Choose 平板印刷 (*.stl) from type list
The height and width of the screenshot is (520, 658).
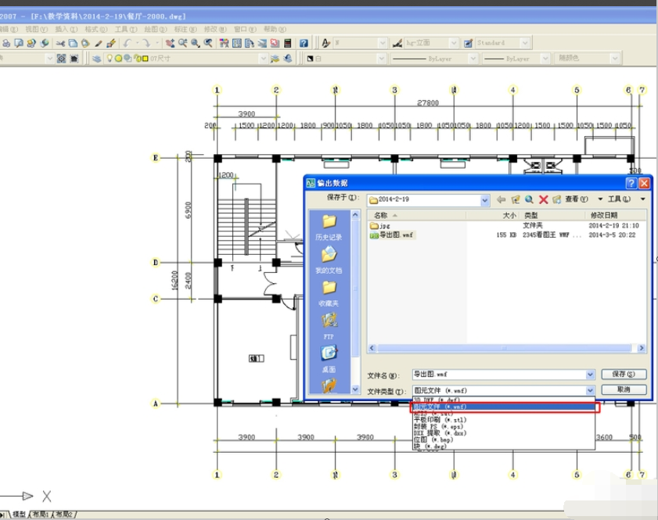coord(504,420)
